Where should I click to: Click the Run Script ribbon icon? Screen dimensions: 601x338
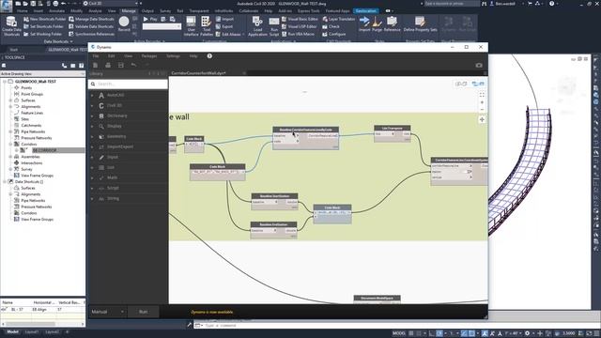tap(273, 26)
